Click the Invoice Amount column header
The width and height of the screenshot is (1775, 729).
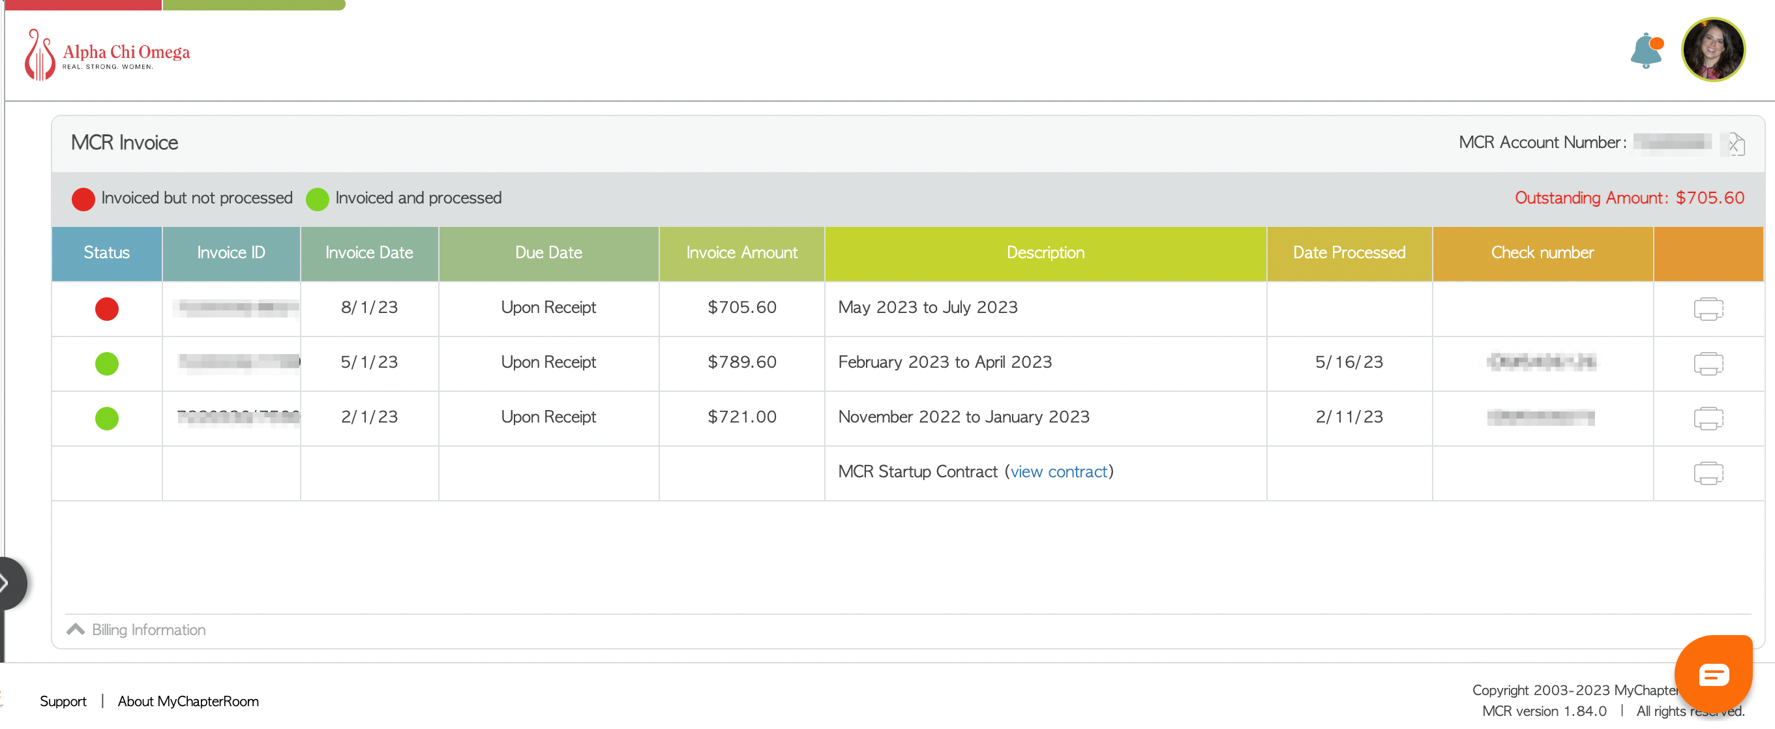pyautogui.click(x=741, y=253)
